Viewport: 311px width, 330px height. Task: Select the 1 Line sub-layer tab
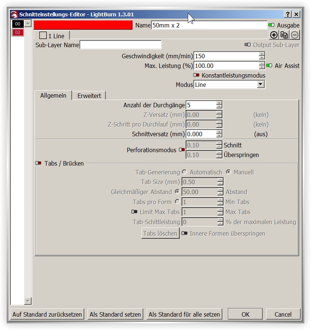point(52,36)
